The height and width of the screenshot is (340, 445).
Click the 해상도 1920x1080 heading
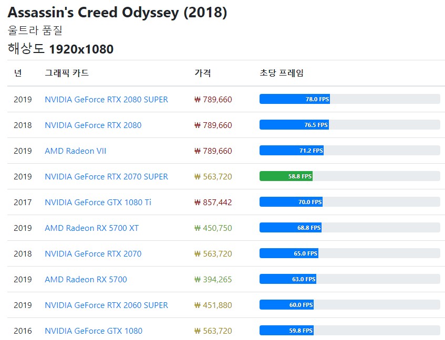[60, 49]
